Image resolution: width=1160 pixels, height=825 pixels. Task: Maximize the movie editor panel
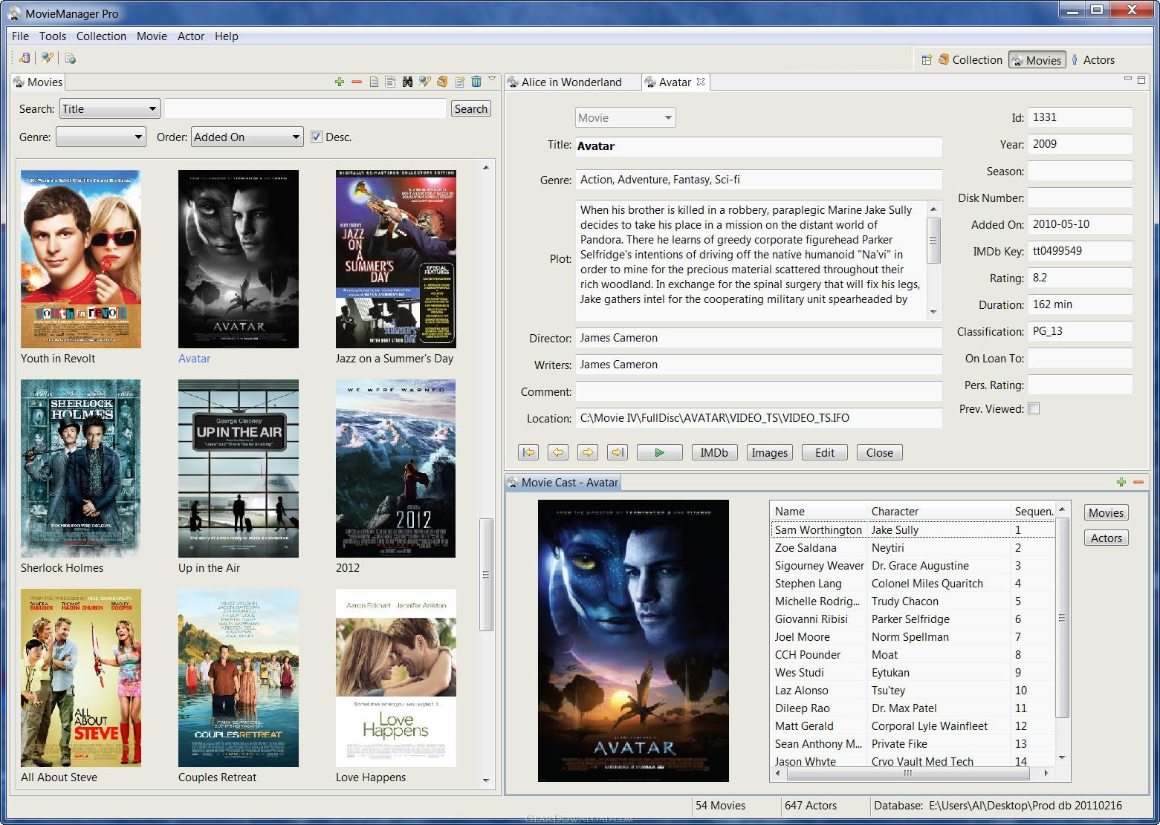[x=1141, y=79]
